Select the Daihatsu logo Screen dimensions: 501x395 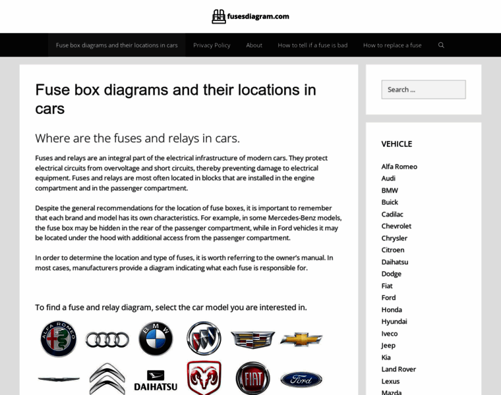pyautogui.click(x=156, y=381)
